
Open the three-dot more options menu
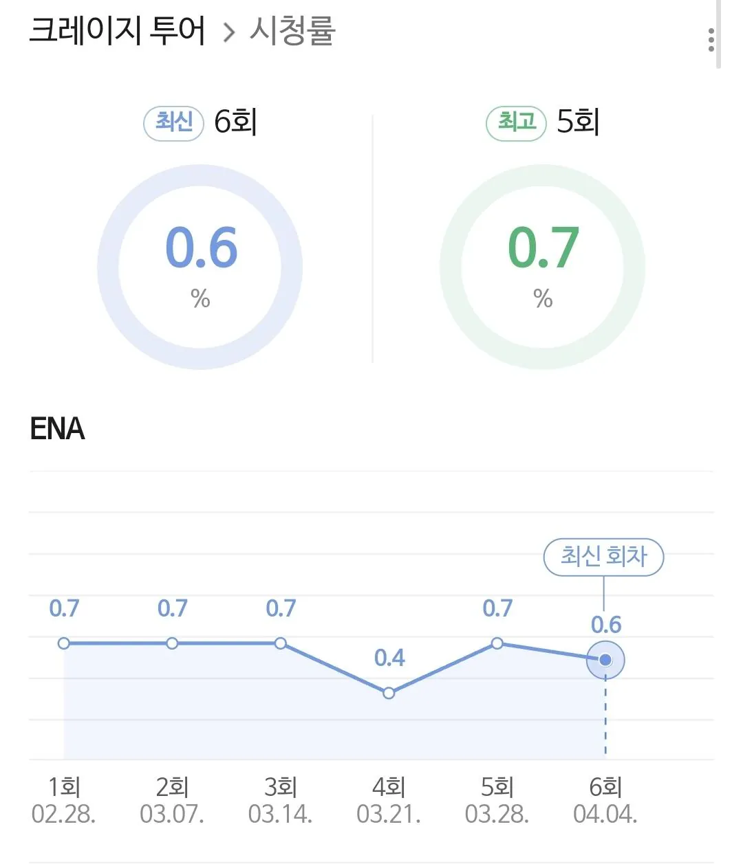(x=711, y=40)
